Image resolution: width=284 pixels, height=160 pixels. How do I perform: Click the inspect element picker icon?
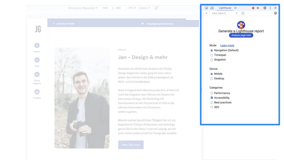pyautogui.click(x=206, y=8)
